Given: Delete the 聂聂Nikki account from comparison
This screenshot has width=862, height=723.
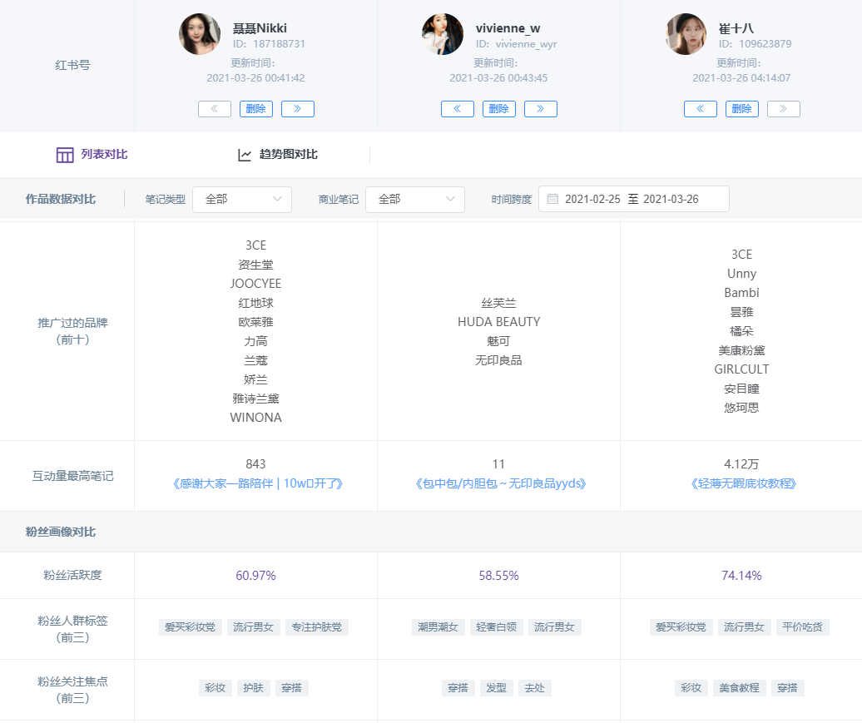Looking at the screenshot, I should pyautogui.click(x=256, y=109).
